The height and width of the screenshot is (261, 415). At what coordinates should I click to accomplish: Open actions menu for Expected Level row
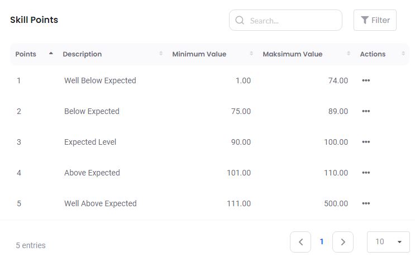[x=366, y=142]
